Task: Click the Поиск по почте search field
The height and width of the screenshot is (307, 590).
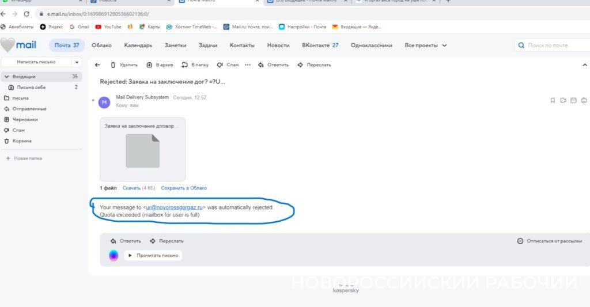Action: click(550, 46)
